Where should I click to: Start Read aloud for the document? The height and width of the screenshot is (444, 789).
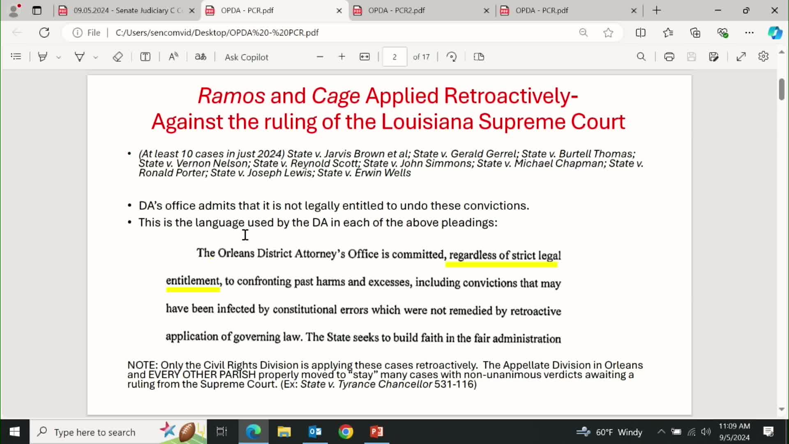(x=173, y=57)
